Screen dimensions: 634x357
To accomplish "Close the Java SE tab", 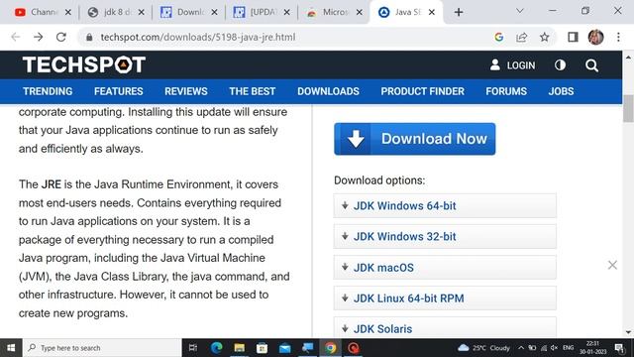I will coord(432,13).
